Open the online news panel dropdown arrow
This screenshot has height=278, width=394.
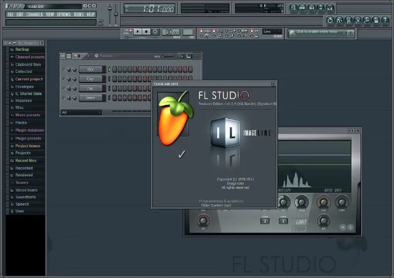click(x=344, y=33)
